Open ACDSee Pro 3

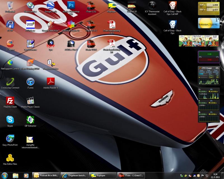(x=71, y=45)
